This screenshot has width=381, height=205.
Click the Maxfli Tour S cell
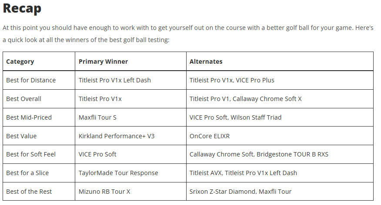(131, 117)
